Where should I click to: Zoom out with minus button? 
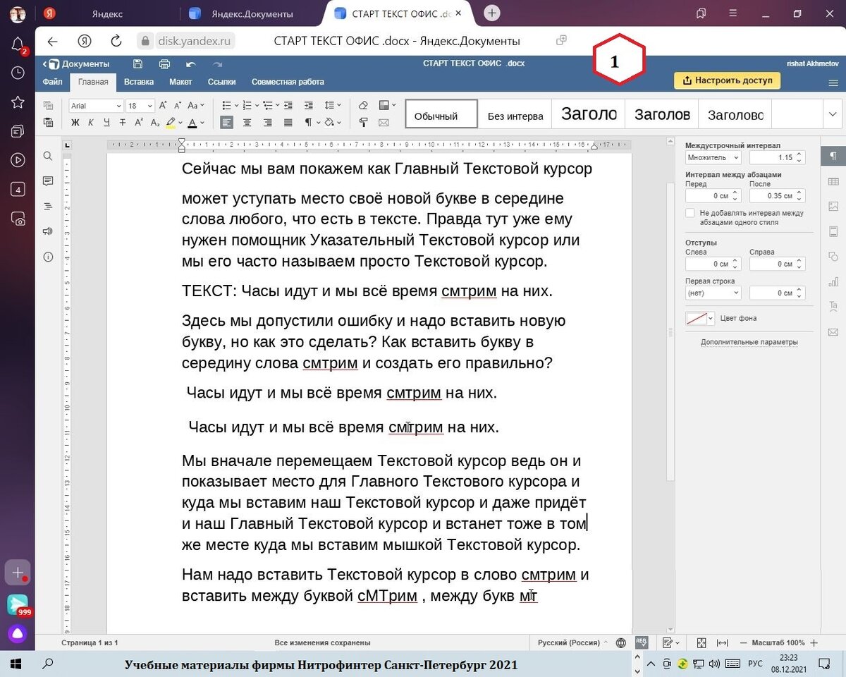[x=743, y=642]
